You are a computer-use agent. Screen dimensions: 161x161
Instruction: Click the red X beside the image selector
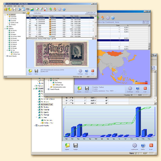[95, 39]
